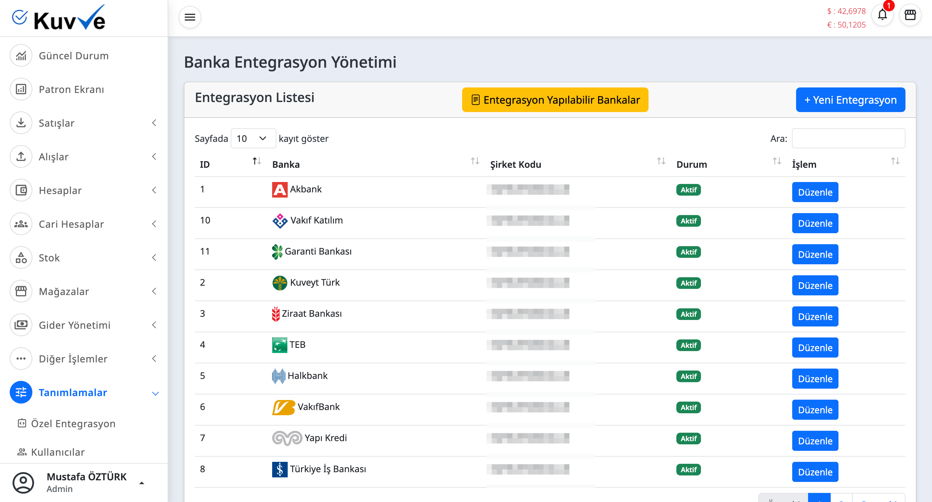Screen dimensions: 932x502
Task: Open the Cari Hesaplar menu
Action: point(71,224)
